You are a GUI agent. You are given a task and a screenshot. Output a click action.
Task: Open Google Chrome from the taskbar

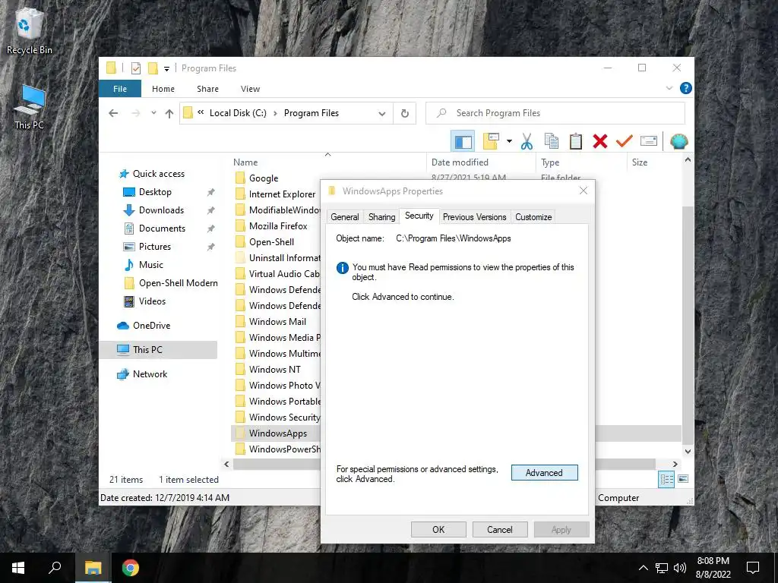coord(131,568)
